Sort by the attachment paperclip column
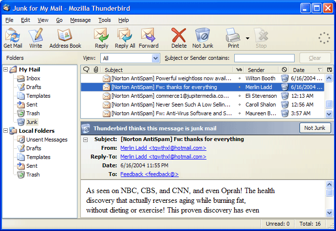Image resolution: width=336 pixels, height=231 pixels. click(x=96, y=70)
